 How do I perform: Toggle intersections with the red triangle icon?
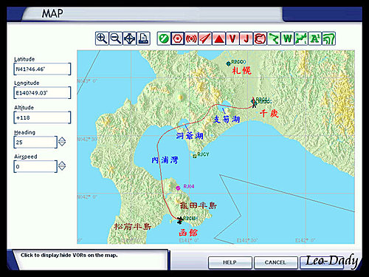click(218, 38)
